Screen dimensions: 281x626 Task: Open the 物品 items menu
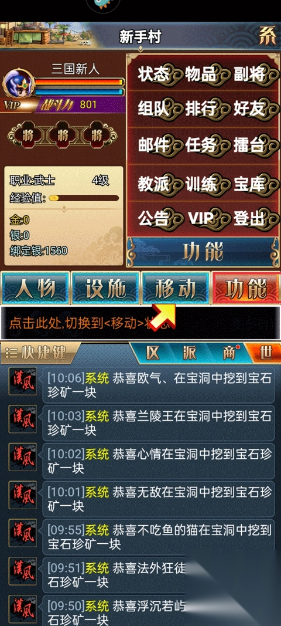point(201,75)
